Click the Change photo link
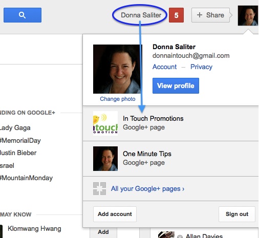 click(118, 99)
